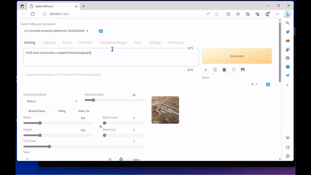Click into the pancakes prompt text box
The height and width of the screenshot is (175, 311).
coord(111,57)
